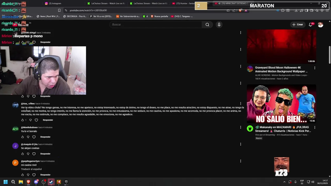Show the Brave sidebar panel icon

(306, 10)
